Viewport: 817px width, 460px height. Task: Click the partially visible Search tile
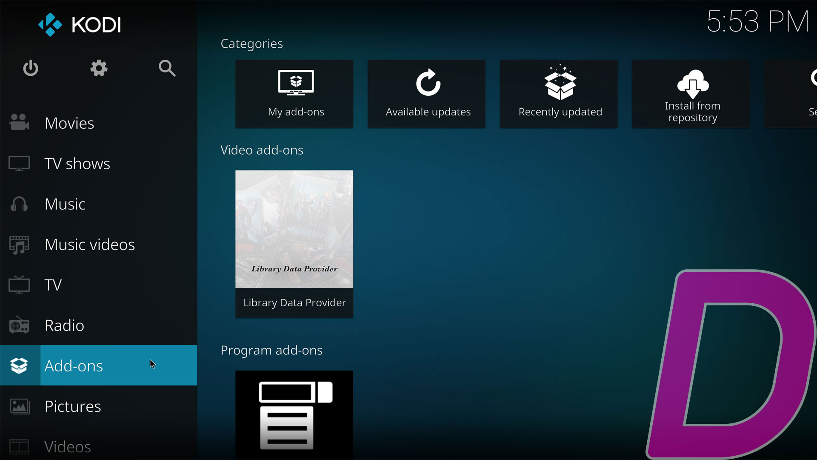point(791,94)
